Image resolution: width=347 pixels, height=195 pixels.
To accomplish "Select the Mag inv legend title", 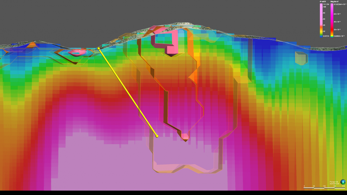I will pos(334,1).
